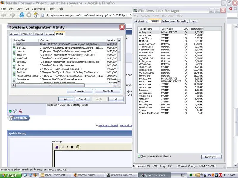
Task: Click into the Quick Reply message text area
Action: point(93,159)
